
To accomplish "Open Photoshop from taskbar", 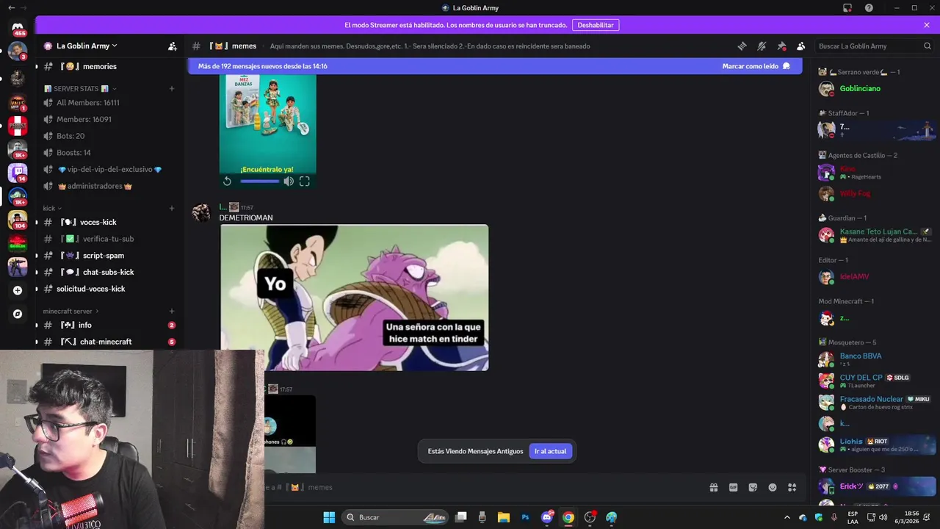I will tap(525, 517).
